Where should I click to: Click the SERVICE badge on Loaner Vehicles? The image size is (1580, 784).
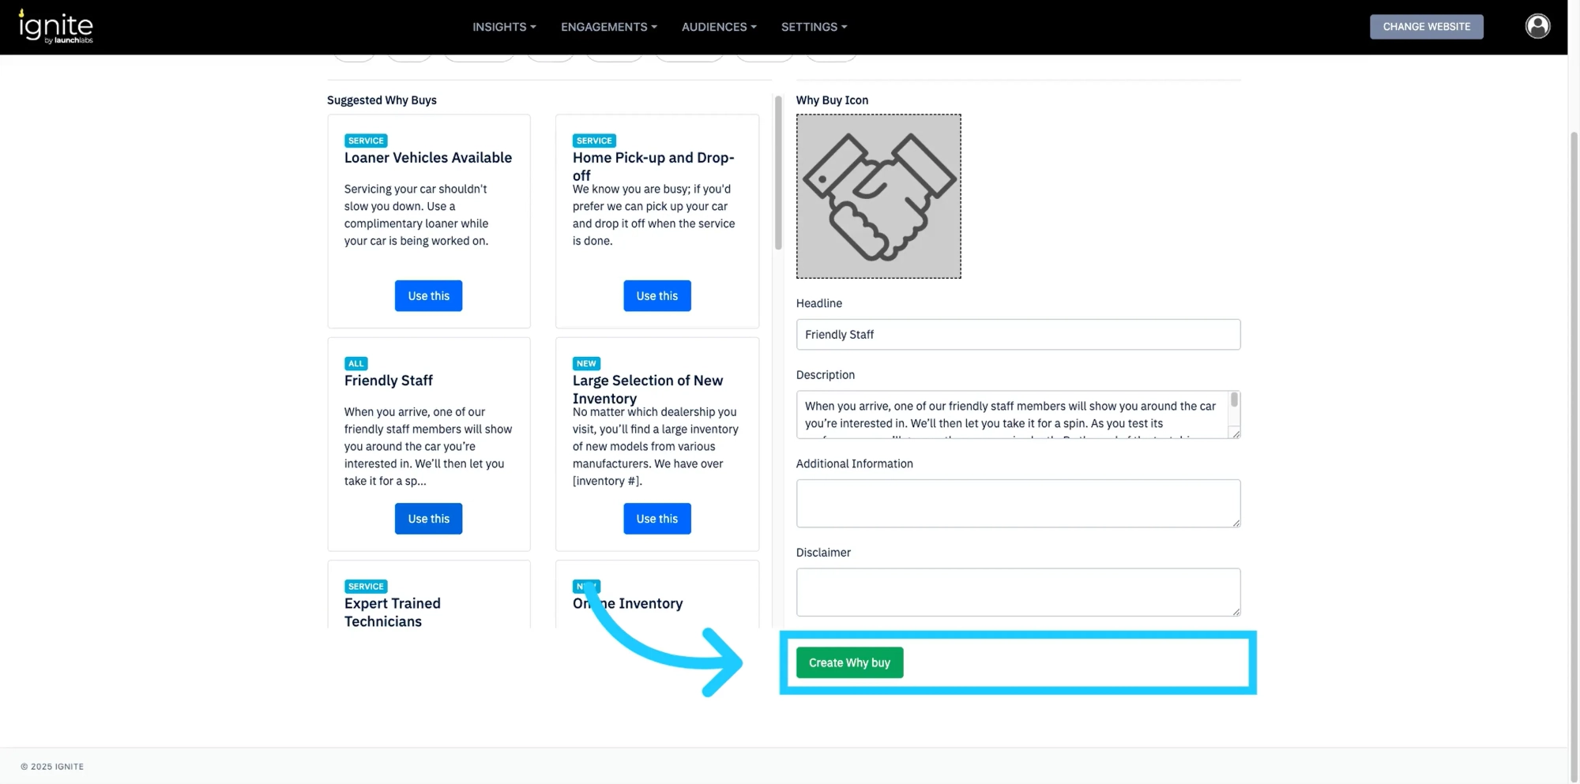(366, 141)
